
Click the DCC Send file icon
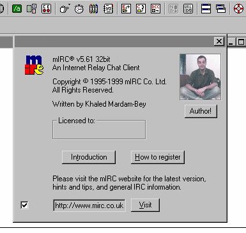[126, 8]
